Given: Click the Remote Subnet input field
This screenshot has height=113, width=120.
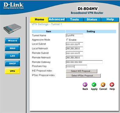Looking at the screenshot, I should [x=74, y=53].
